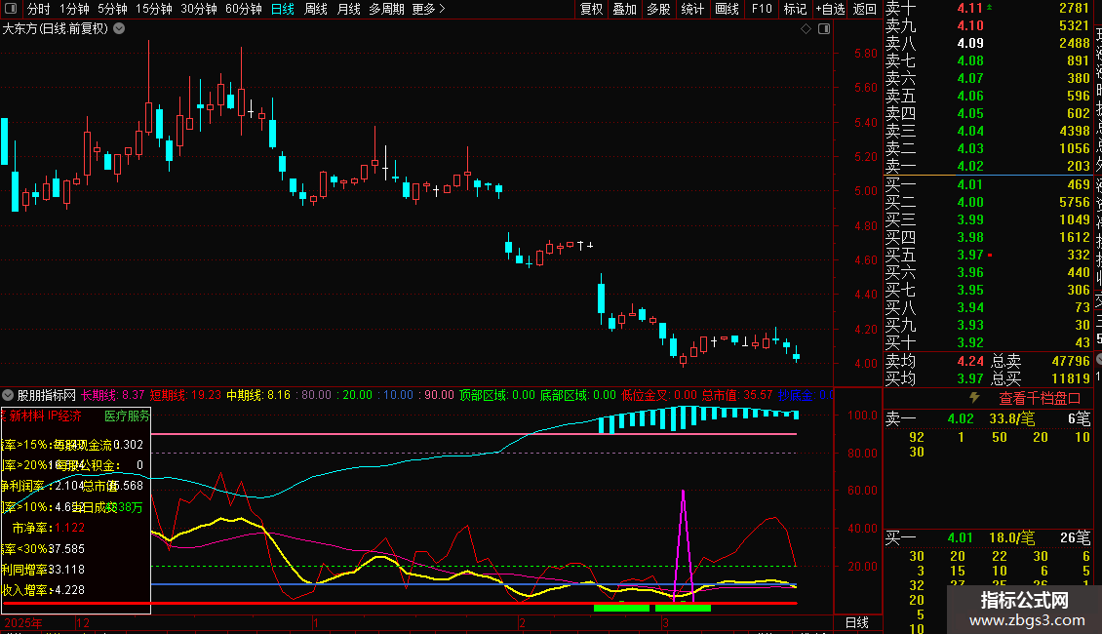Click the lightning bolt icon beside 查看千档盘口
Viewport: 1102px width, 634px height.
pyautogui.click(x=973, y=398)
